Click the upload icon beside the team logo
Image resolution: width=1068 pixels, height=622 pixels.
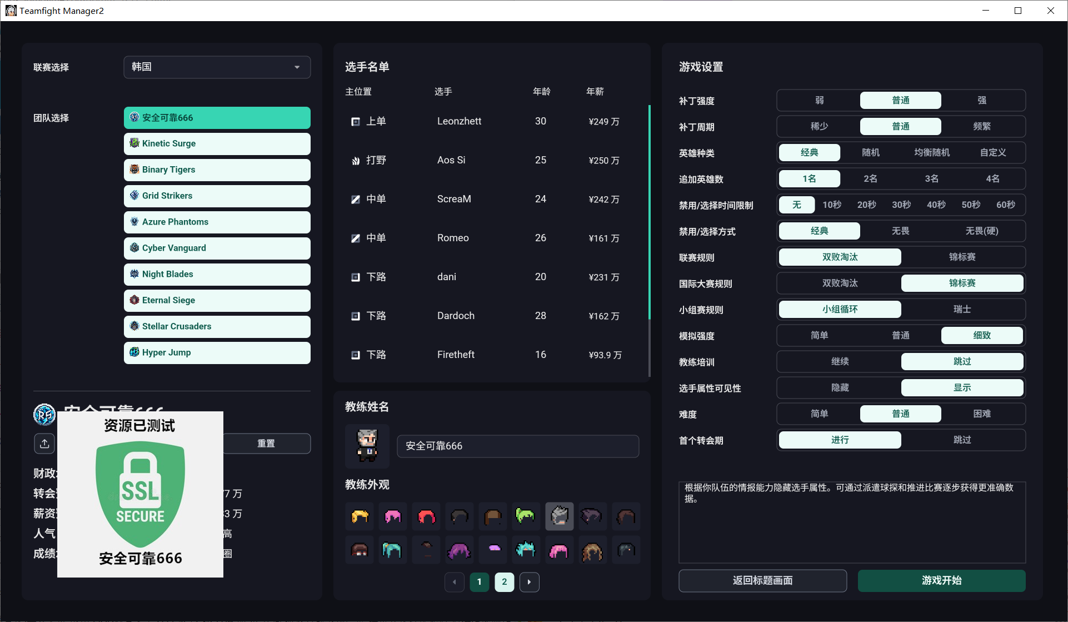[44, 443]
